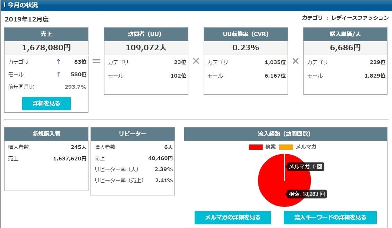Open メルマガの詳細を見る button
The height and width of the screenshot is (228, 392).
(232, 218)
